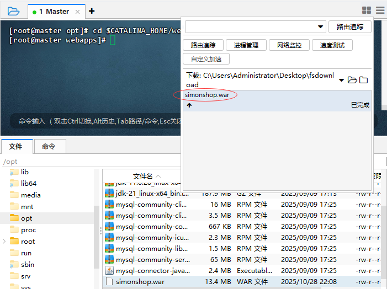Select the proc folder in tree
387x289 pixels.
click(x=28, y=230)
